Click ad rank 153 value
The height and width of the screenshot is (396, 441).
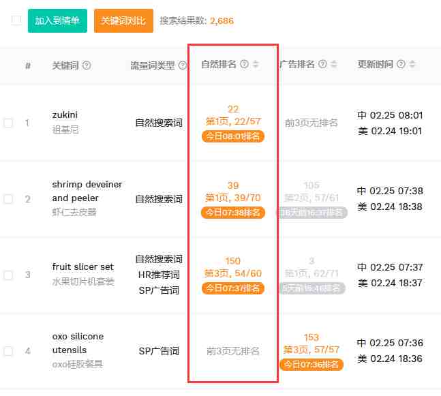click(x=311, y=337)
